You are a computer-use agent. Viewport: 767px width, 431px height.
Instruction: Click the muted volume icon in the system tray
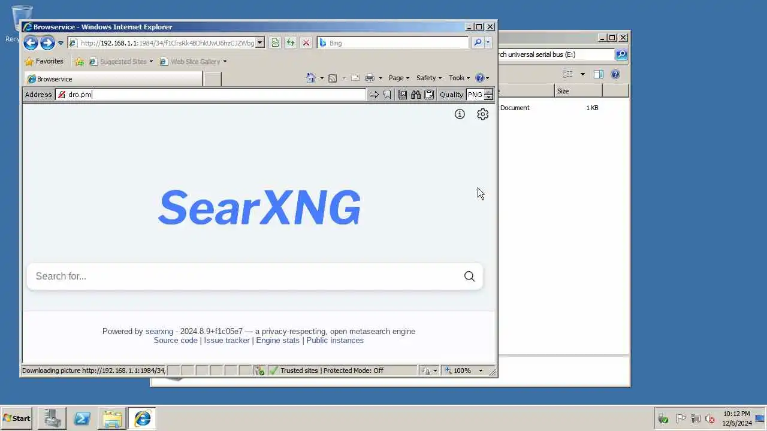click(710, 419)
